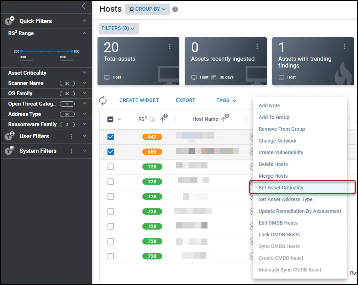Choose Merge Hosts from the menu
Screen dimensions: 358x285
(x=300, y=176)
